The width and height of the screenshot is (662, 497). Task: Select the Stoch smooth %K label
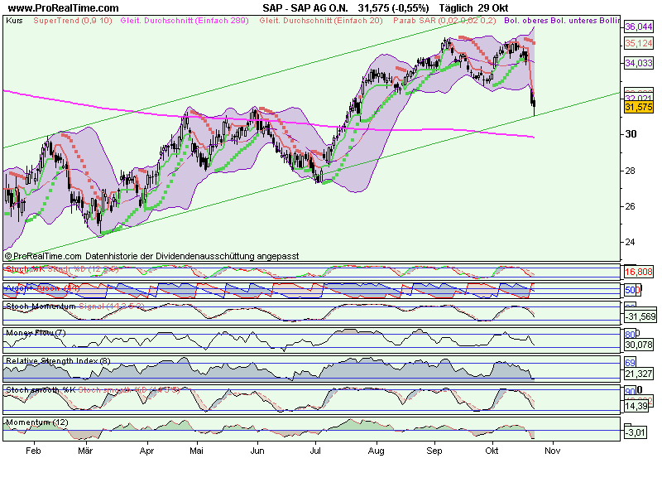point(41,389)
